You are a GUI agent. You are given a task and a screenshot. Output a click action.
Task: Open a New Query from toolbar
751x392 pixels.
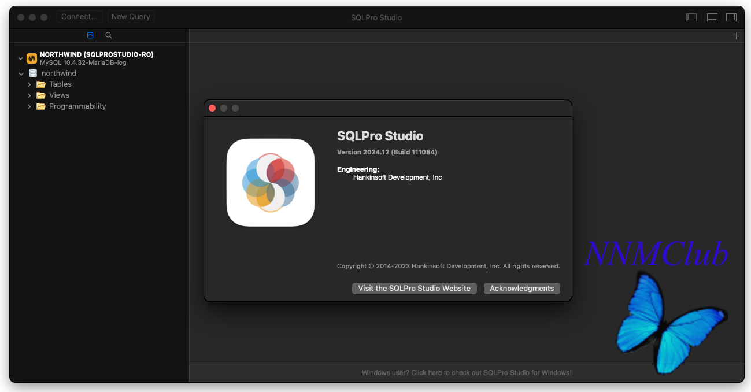[x=131, y=17]
